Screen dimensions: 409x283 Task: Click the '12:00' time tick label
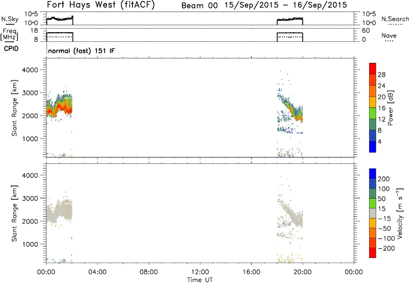[200, 272]
